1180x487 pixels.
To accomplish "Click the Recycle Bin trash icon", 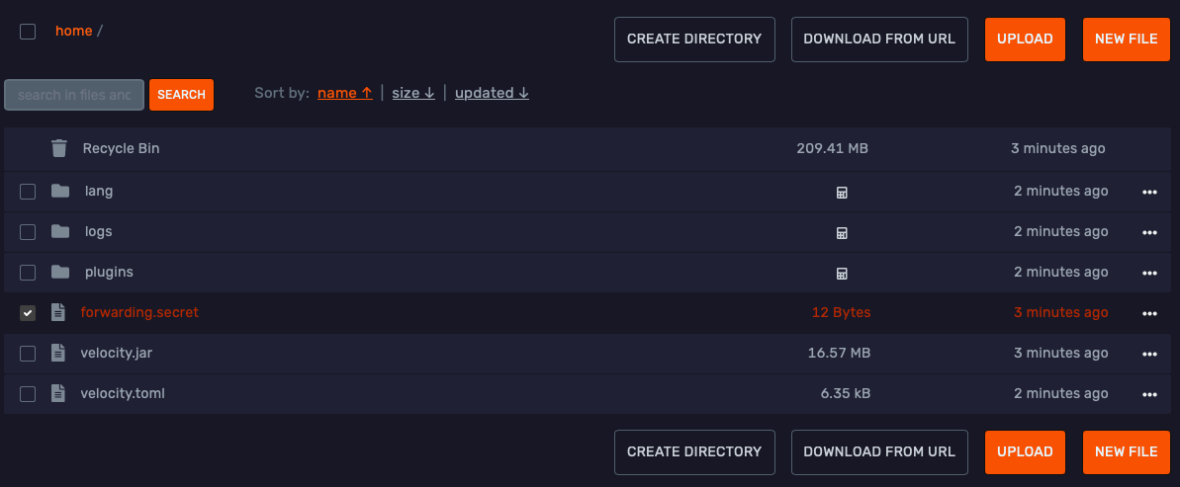I will [x=59, y=148].
